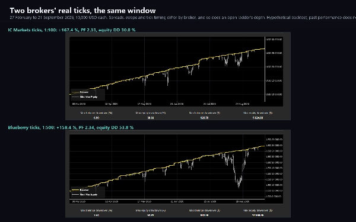The height and width of the screenshot is (222, 356).
Task: Click Max equity drawdown (%) label under Blueberry chart
Action: tap(151, 210)
